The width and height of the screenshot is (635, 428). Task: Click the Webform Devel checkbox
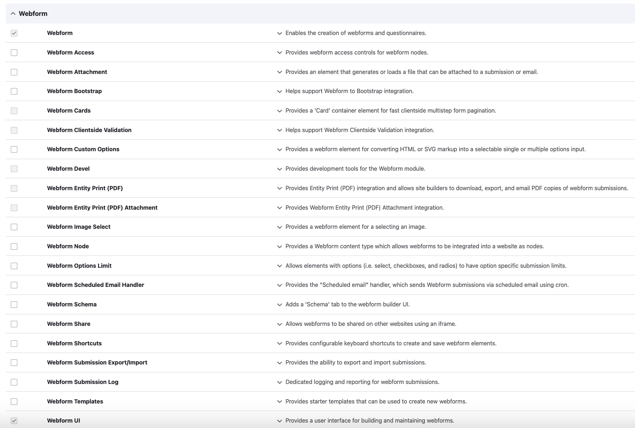[x=14, y=169]
